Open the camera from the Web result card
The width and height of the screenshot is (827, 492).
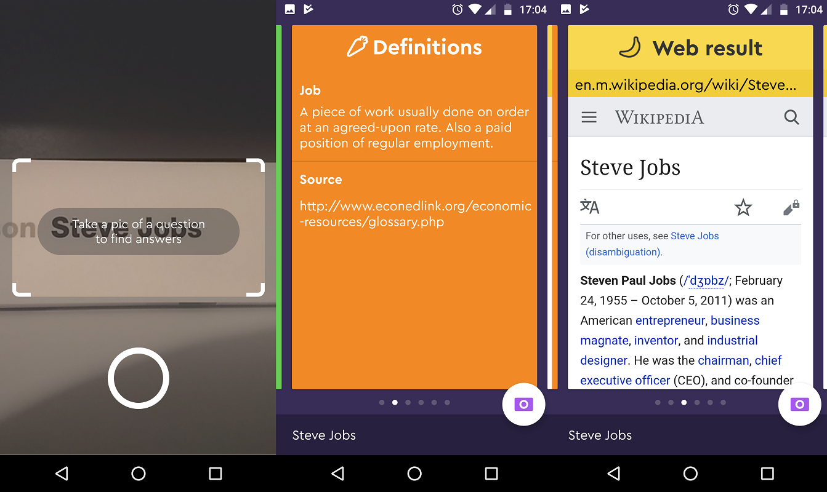[x=799, y=404]
